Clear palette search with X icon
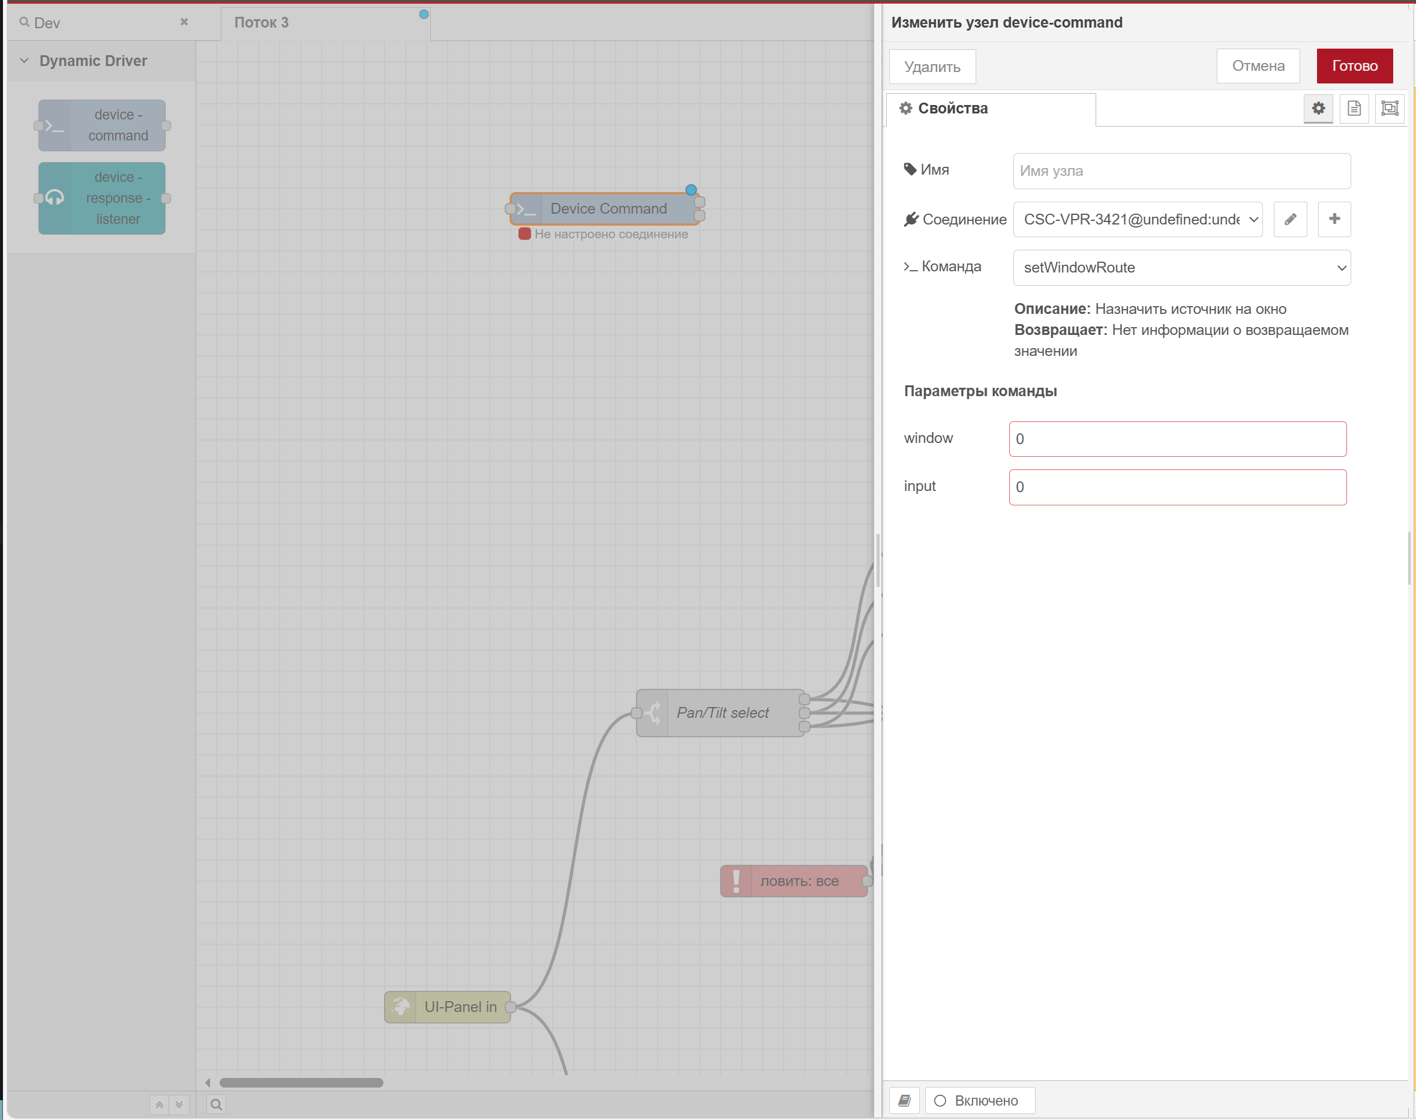The image size is (1416, 1120). point(184,22)
